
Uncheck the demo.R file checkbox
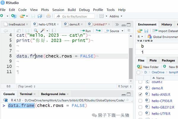click(x=140, y=88)
